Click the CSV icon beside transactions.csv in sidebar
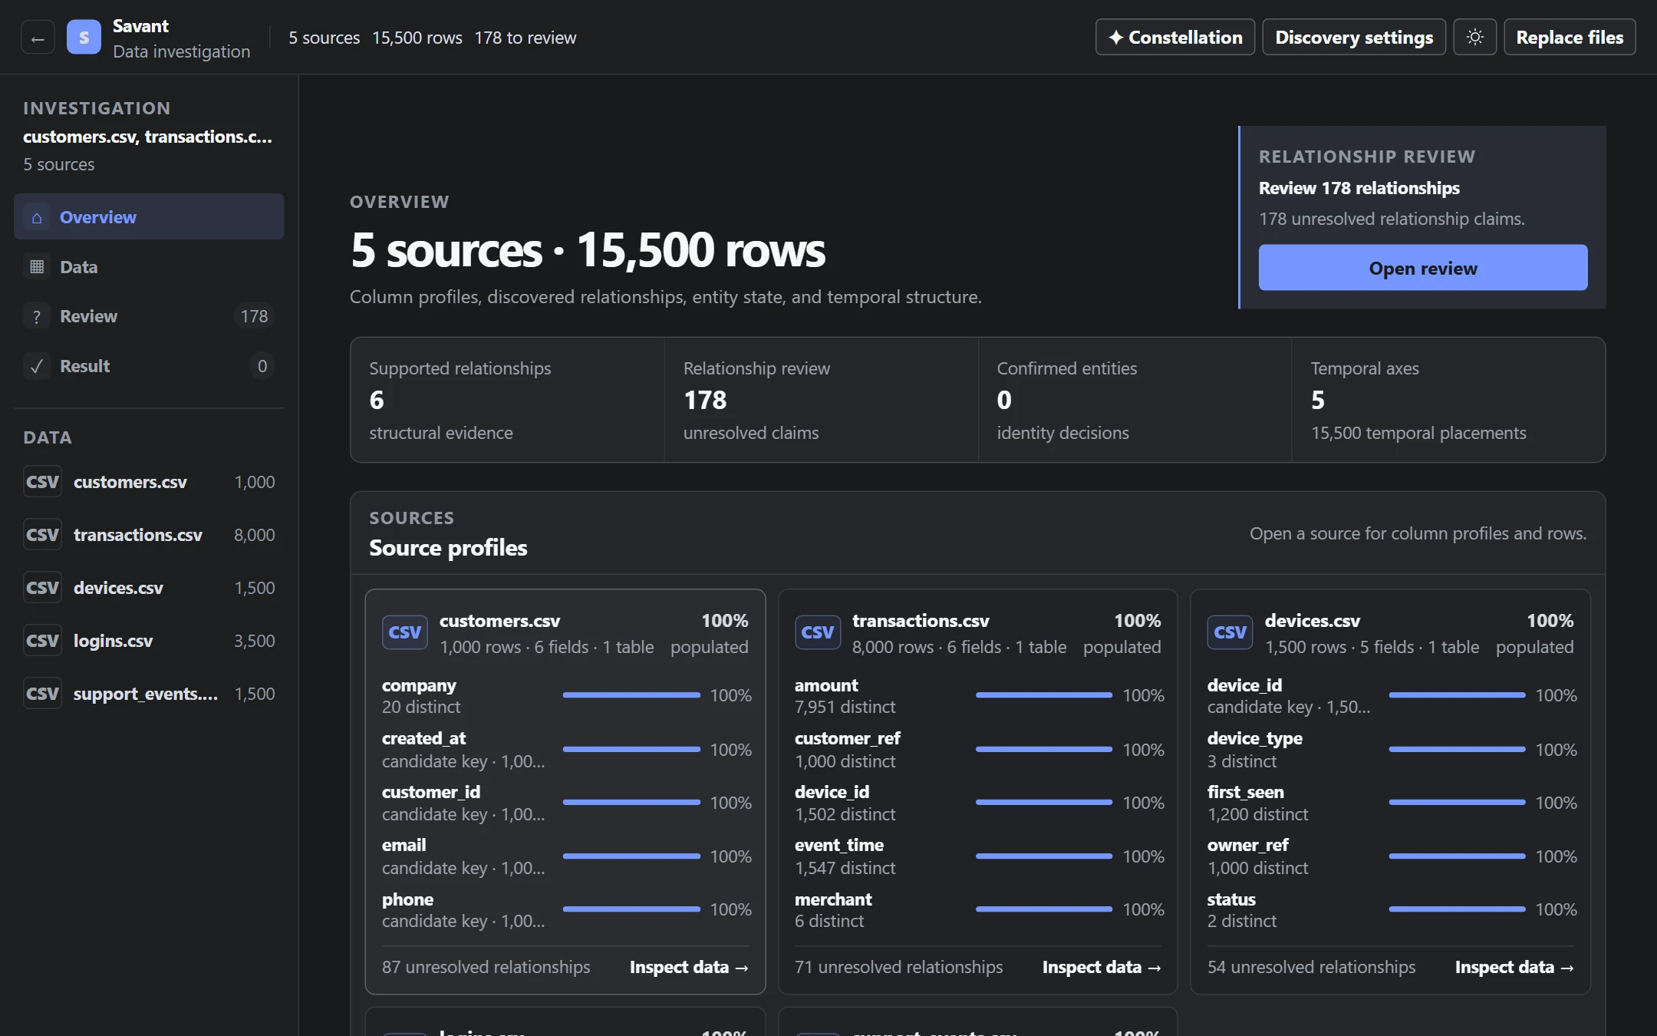This screenshot has width=1657, height=1036. [42, 535]
